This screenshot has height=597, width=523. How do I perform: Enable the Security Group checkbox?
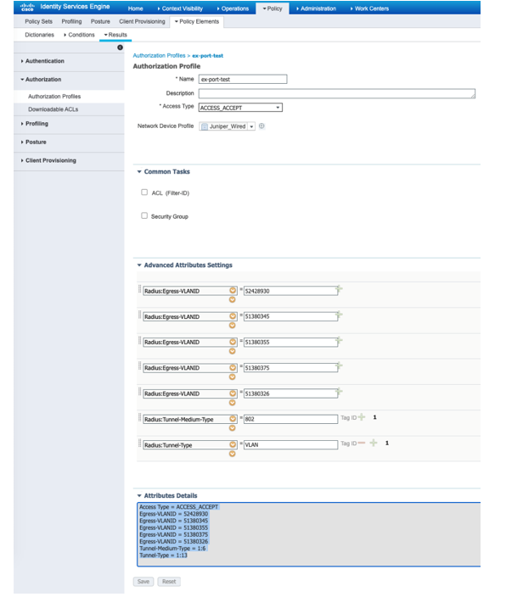click(x=144, y=216)
